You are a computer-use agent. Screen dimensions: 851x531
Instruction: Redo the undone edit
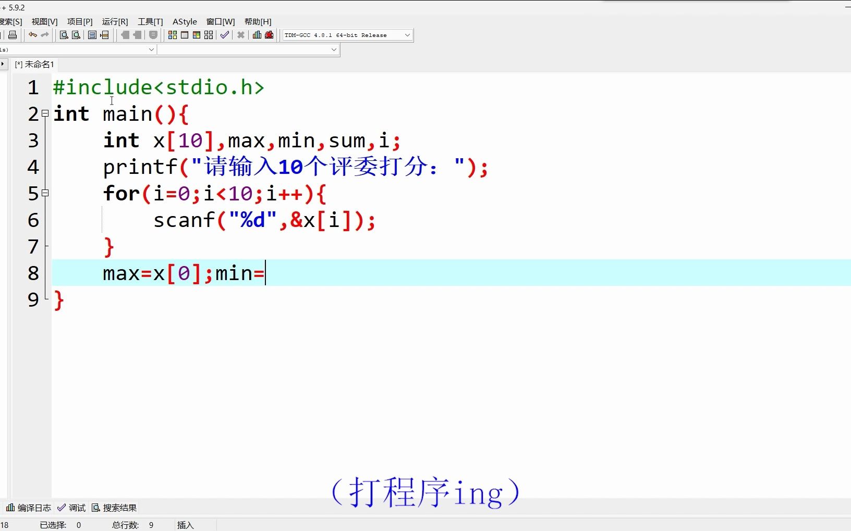coord(44,35)
